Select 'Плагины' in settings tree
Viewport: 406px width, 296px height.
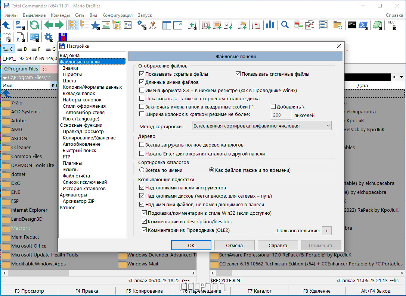[x=72, y=163]
